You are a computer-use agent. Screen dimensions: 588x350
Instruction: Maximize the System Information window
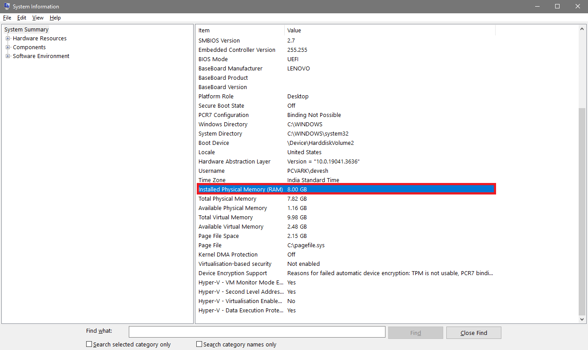click(x=557, y=6)
